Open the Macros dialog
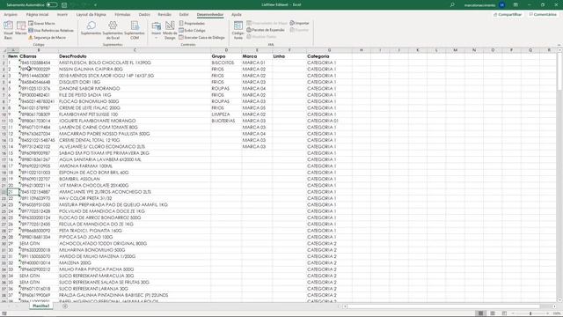This screenshot has height=317, width=563. tap(21, 29)
